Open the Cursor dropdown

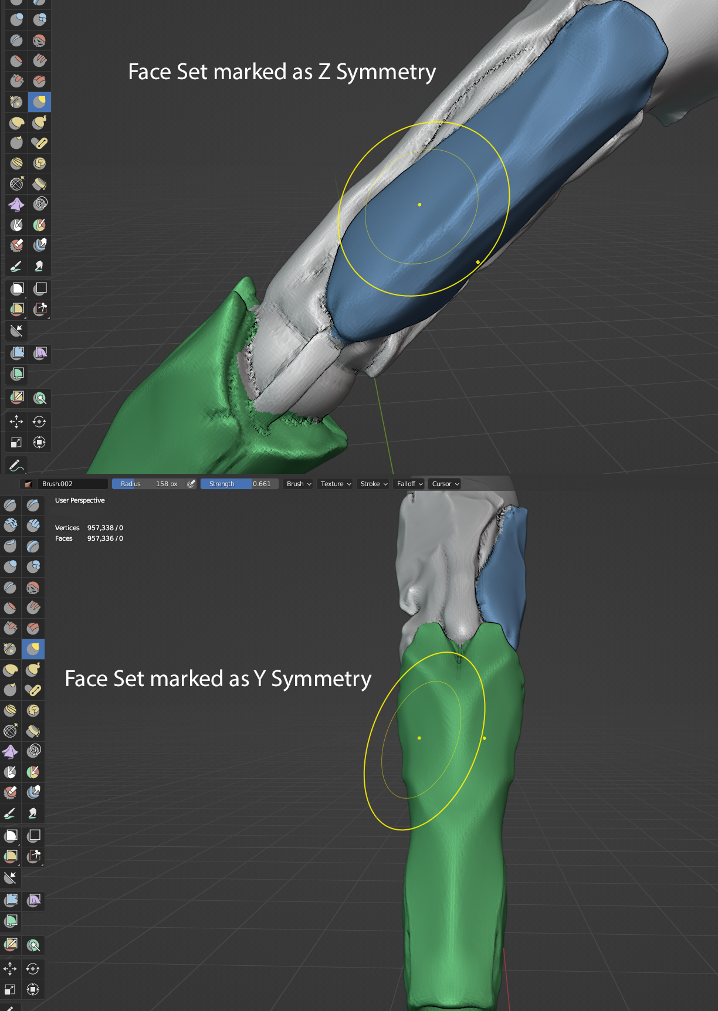coord(445,484)
